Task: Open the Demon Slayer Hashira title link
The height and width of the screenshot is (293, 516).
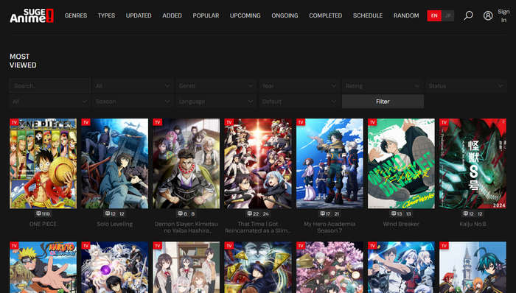Action: click(186, 227)
